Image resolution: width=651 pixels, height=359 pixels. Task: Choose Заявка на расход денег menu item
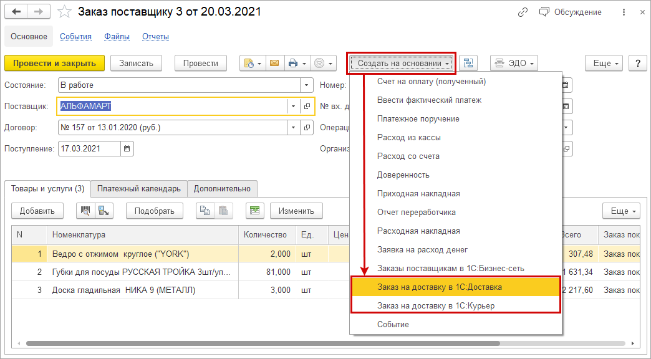point(456,250)
